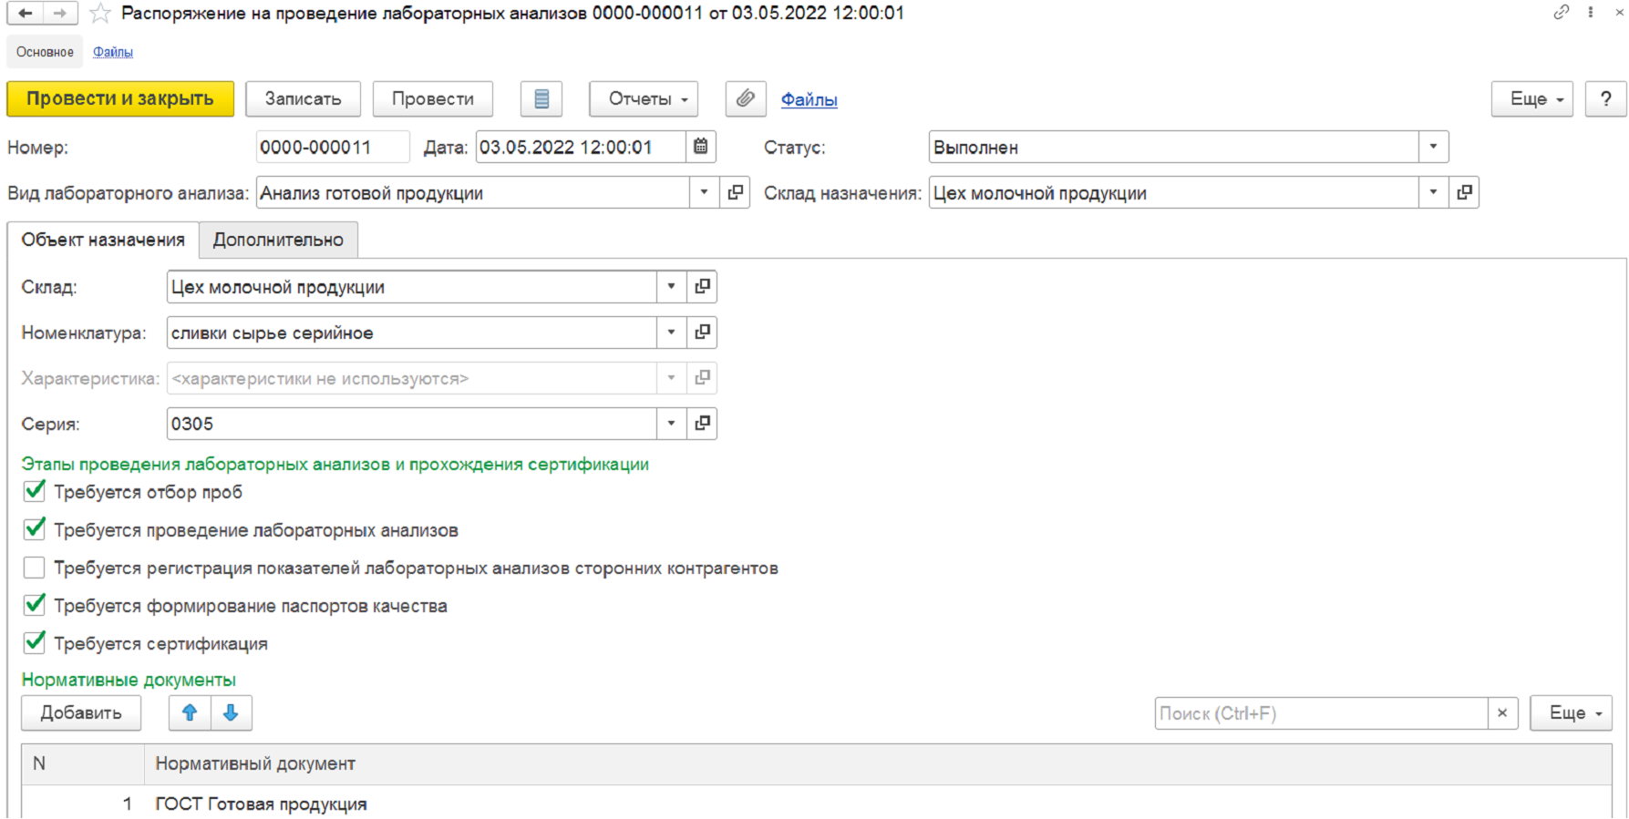This screenshot has height=819, width=1629.
Task: Open top toolbar Еще menu
Action: [x=1533, y=99]
